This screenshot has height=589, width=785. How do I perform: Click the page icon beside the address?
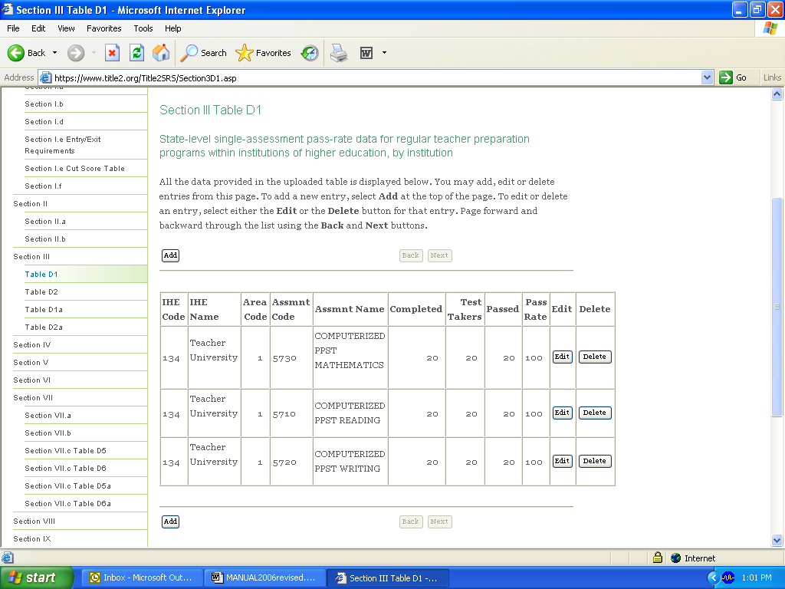tap(45, 77)
